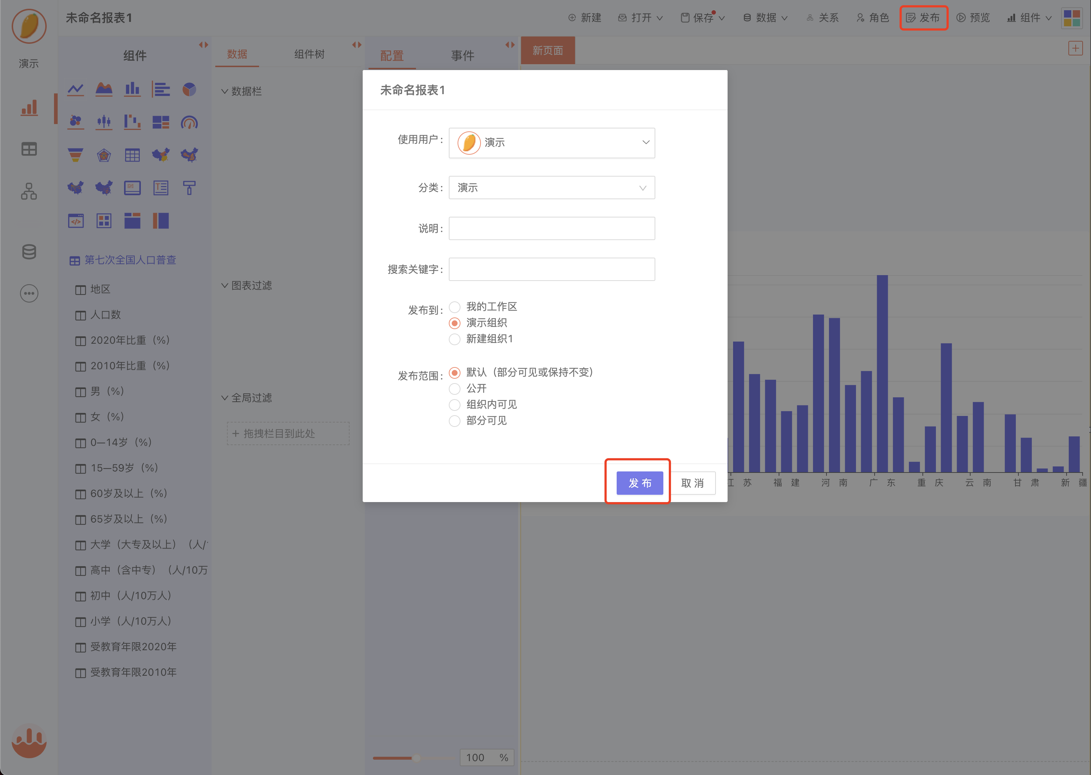Open the 保存 toolbar dropdown
The width and height of the screenshot is (1091, 775).
[702, 18]
